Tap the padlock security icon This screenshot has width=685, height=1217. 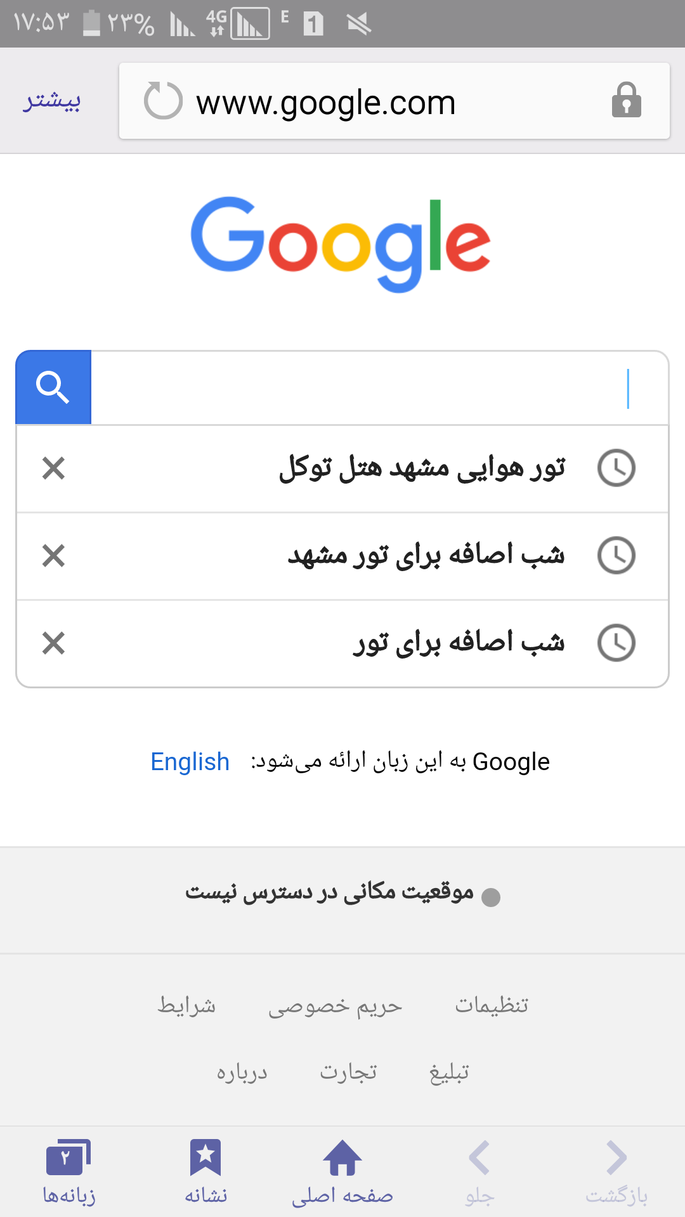pyautogui.click(x=626, y=101)
